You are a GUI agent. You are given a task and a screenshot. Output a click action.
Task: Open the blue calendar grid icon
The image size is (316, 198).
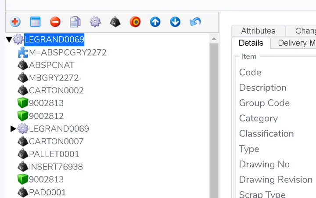tap(35, 22)
